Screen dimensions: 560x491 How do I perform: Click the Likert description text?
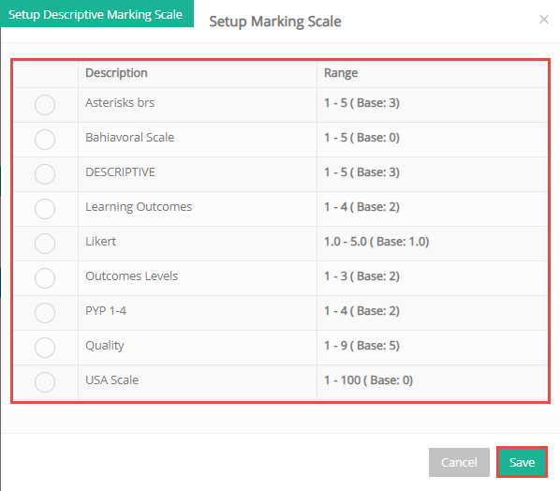[x=101, y=242]
